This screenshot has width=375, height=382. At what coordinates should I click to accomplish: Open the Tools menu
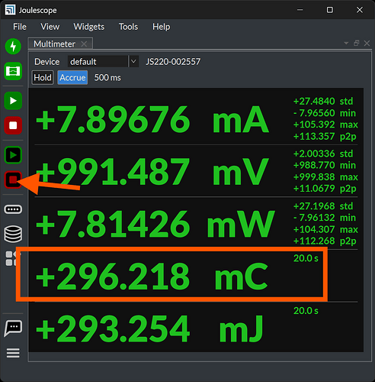(x=128, y=27)
